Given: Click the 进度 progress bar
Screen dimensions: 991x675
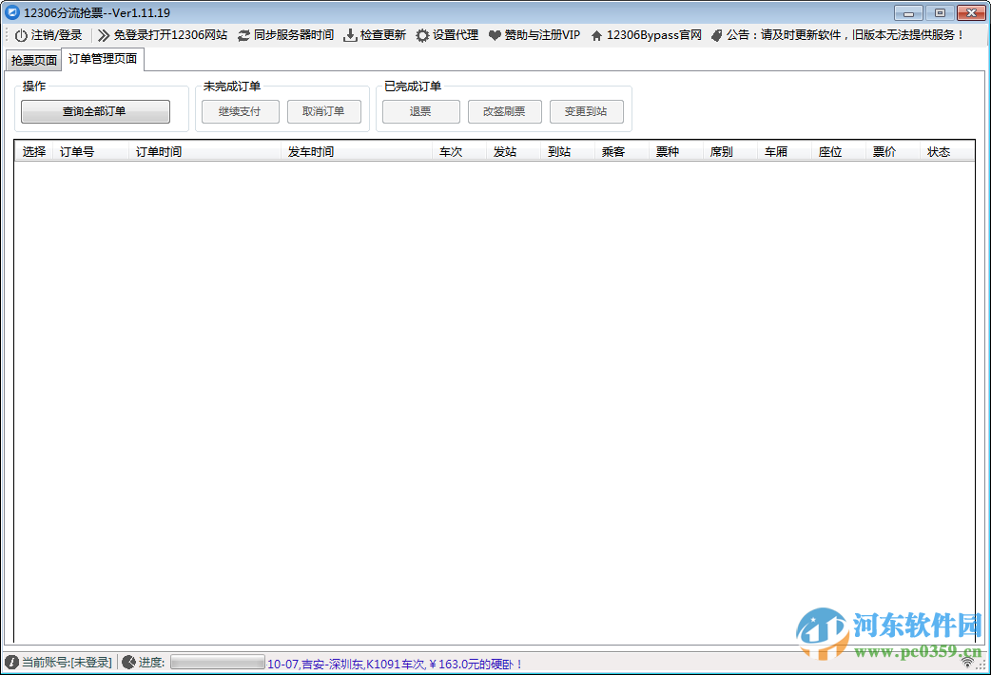Looking at the screenshot, I should [x=216, y=662].
